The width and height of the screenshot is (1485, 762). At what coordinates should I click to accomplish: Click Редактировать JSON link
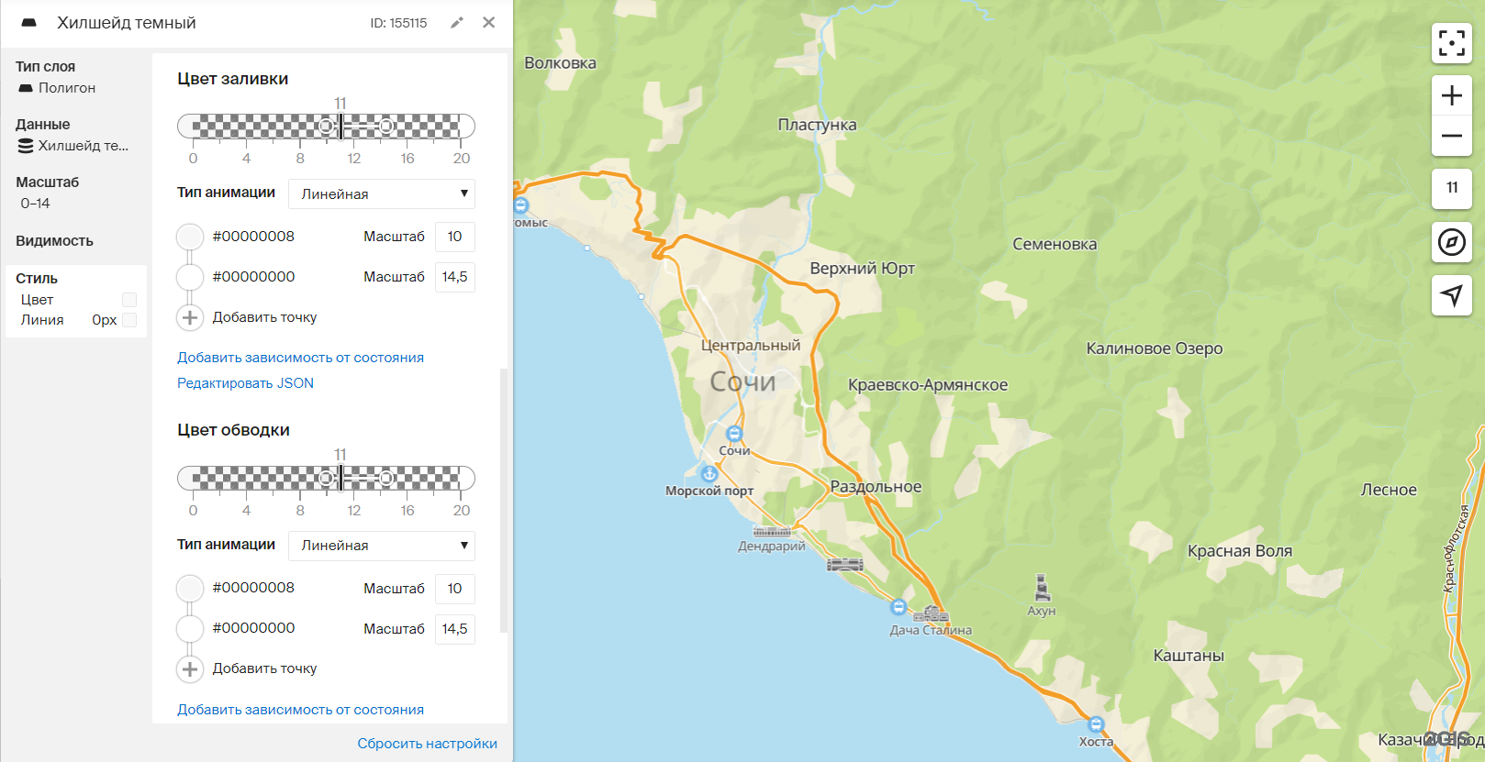click(245, 383)
